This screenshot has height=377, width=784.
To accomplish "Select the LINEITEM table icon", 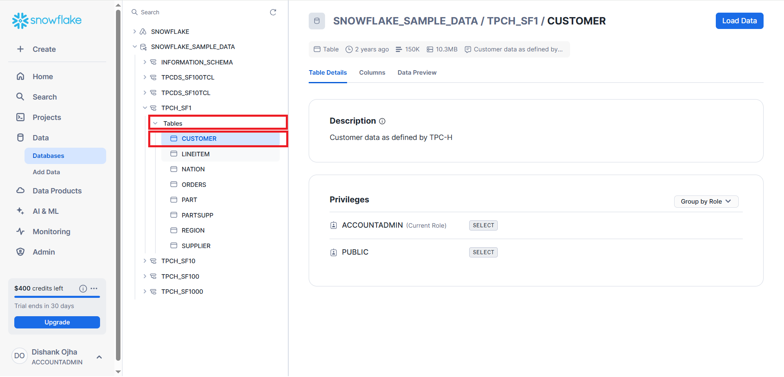I will point(174,154).
